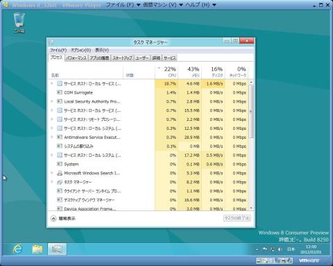333x266 pixels.
Task: Click the システムの割り込み process icon
Action: pyautogui.click(x=60, y=146)
